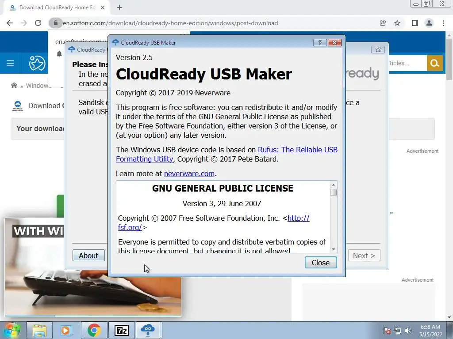Open the neverware.com link
Screen dimensions: 453x339
coord(189,173)
